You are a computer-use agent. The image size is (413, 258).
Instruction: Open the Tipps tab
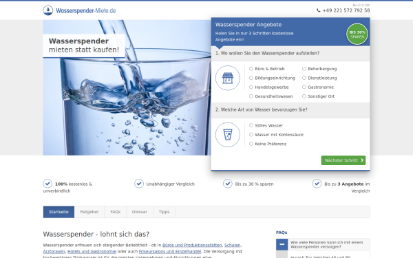(164, 212)
